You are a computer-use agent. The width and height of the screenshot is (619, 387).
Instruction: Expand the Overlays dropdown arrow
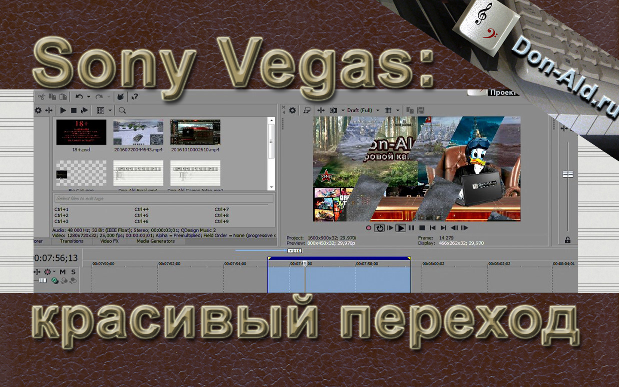tap(398, 111)
